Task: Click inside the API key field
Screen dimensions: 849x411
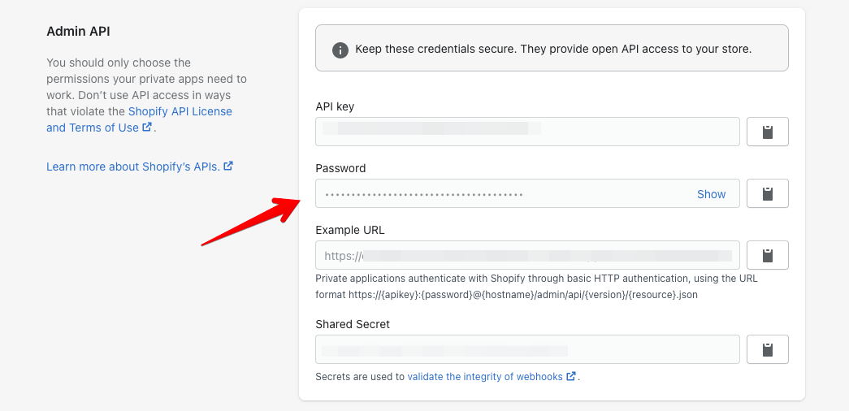Action: [x=526, y=132]
